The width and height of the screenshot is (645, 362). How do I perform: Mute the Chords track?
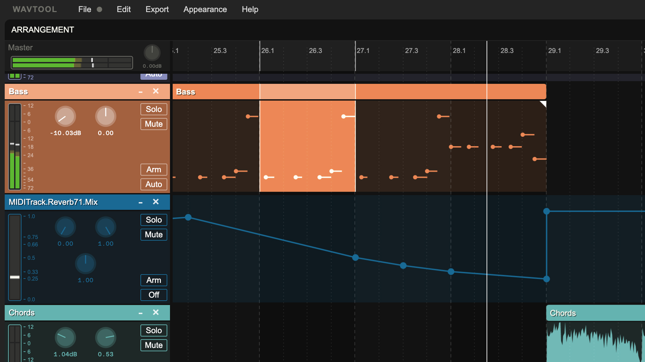coord(154,346)
